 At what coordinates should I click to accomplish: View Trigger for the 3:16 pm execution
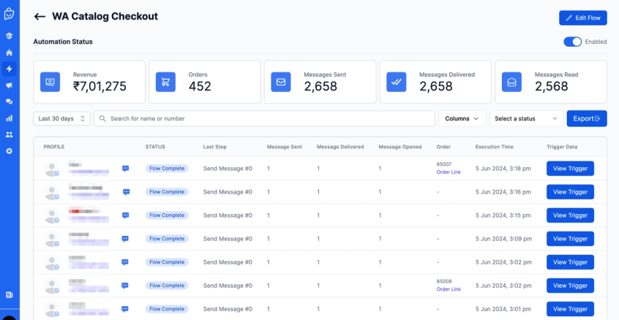[x=570, y=192]
